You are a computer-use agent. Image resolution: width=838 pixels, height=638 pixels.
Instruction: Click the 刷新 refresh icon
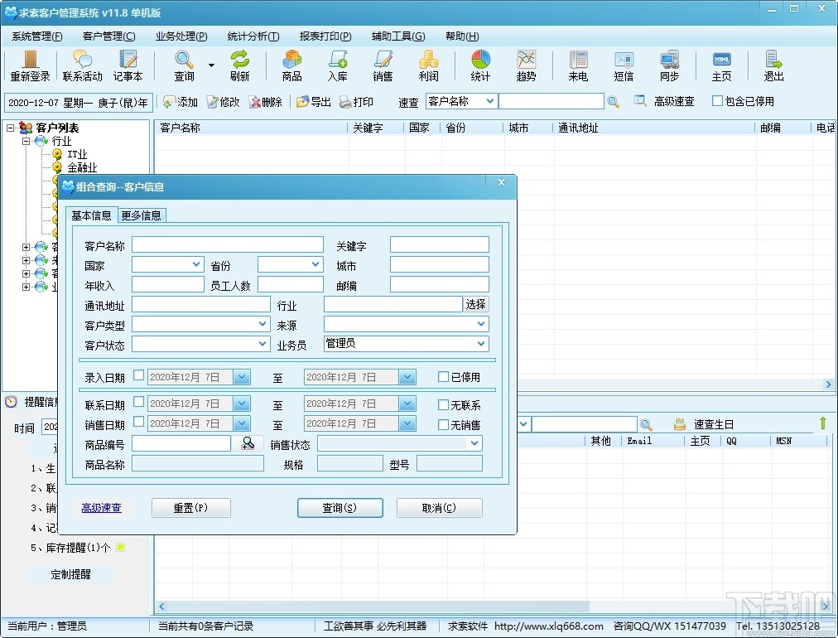click(240, 65)
